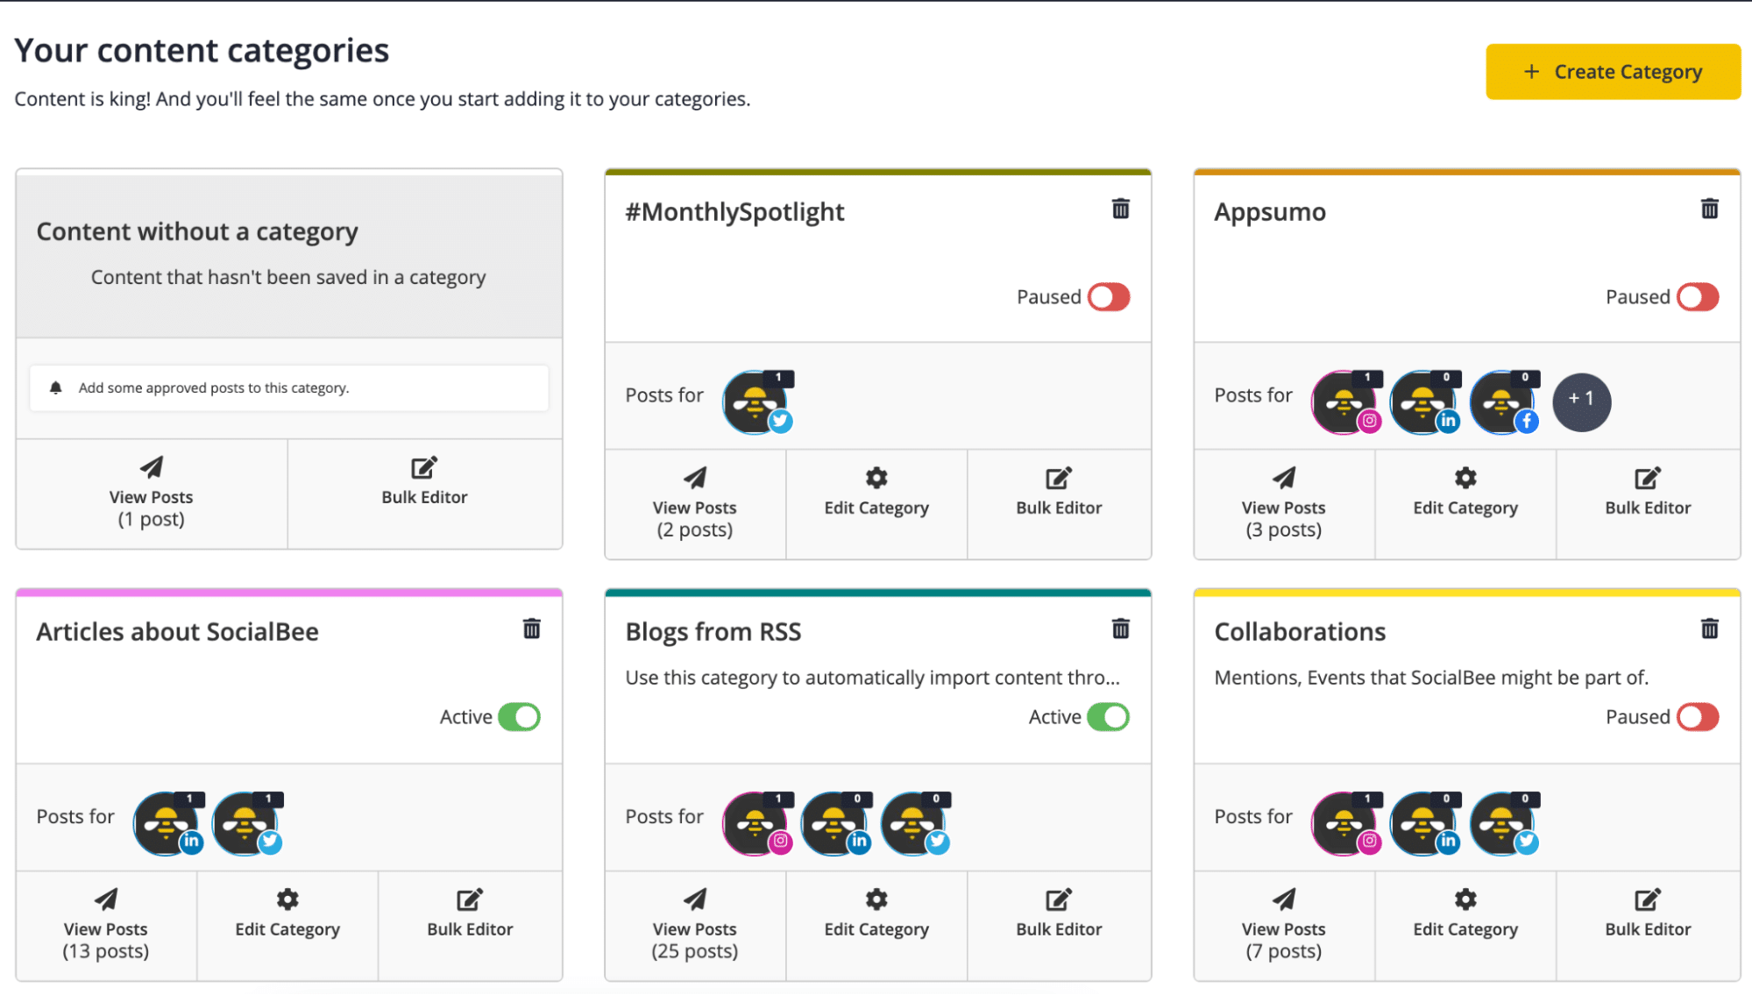
Task: Enable the paused Collaborations category toggle
Action: (x=1697, y=717)
